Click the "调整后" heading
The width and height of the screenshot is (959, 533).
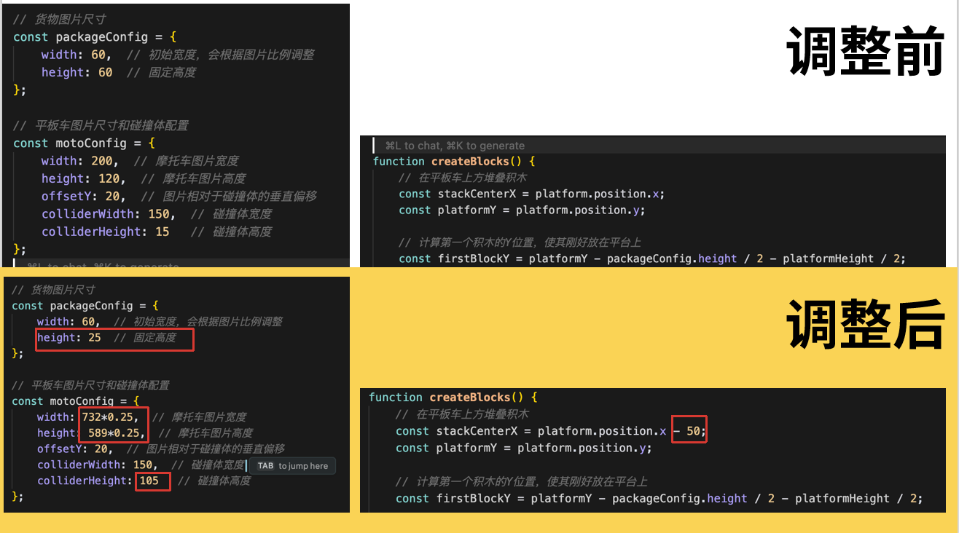click(x=866, y=323)
